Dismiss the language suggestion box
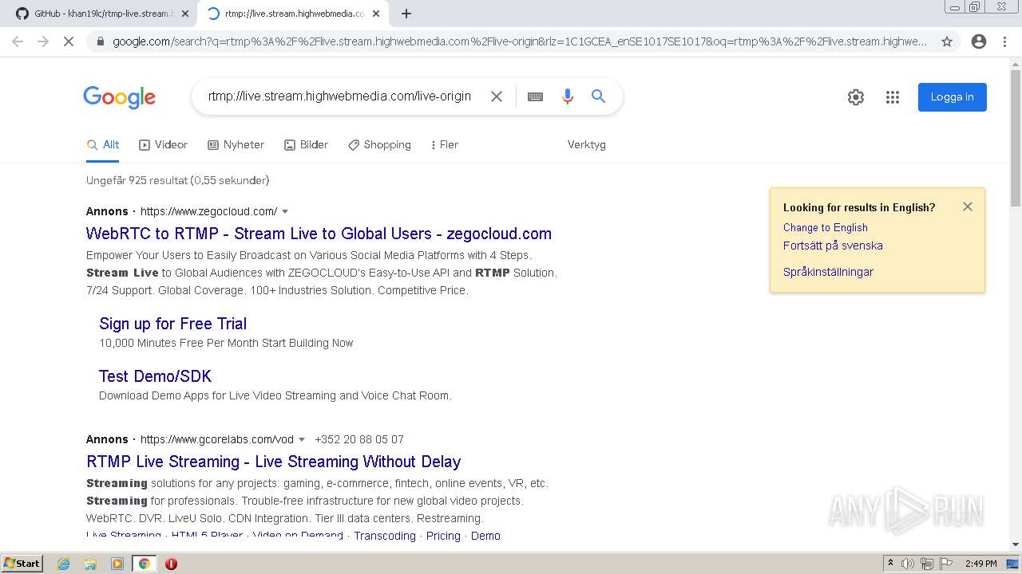This screenshot has width=1022, height=574. [x=968, y=206]
